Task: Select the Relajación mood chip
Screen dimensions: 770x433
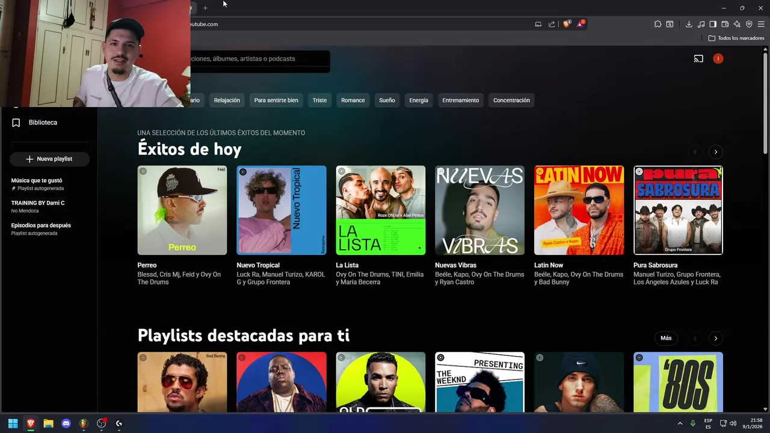Action: (x=227, y=100)
